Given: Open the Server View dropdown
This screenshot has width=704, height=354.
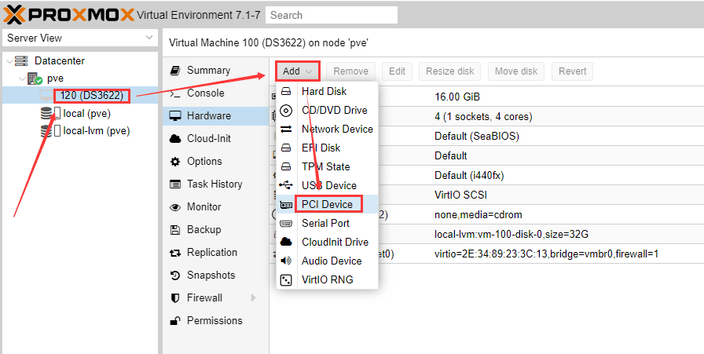Looking at the screenshot, I should click(x=80, y=38).
